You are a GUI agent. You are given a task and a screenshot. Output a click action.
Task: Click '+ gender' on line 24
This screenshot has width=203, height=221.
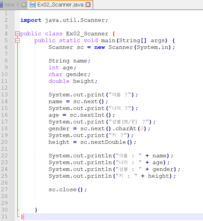(160, 169)
